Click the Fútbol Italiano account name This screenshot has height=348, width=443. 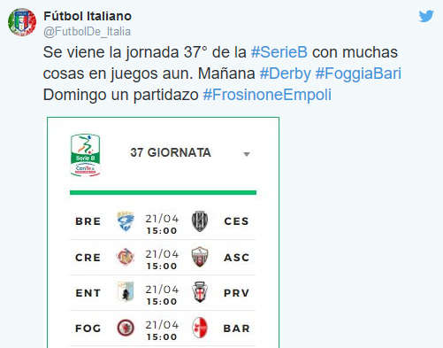(88, 16)
